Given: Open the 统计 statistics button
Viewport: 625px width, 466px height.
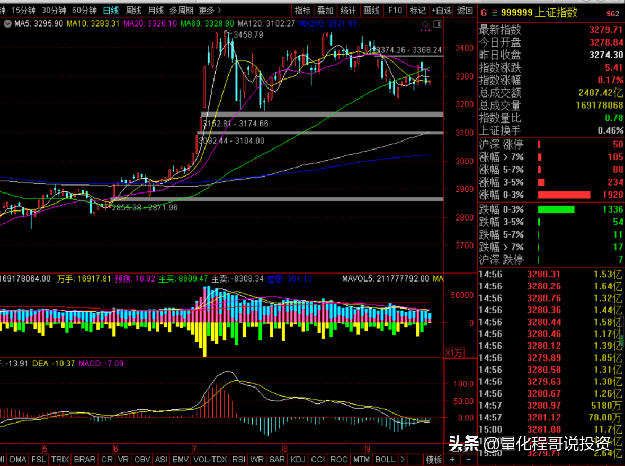Looking at the screenshot, I should pyautogui.click(x=348, y=11).
